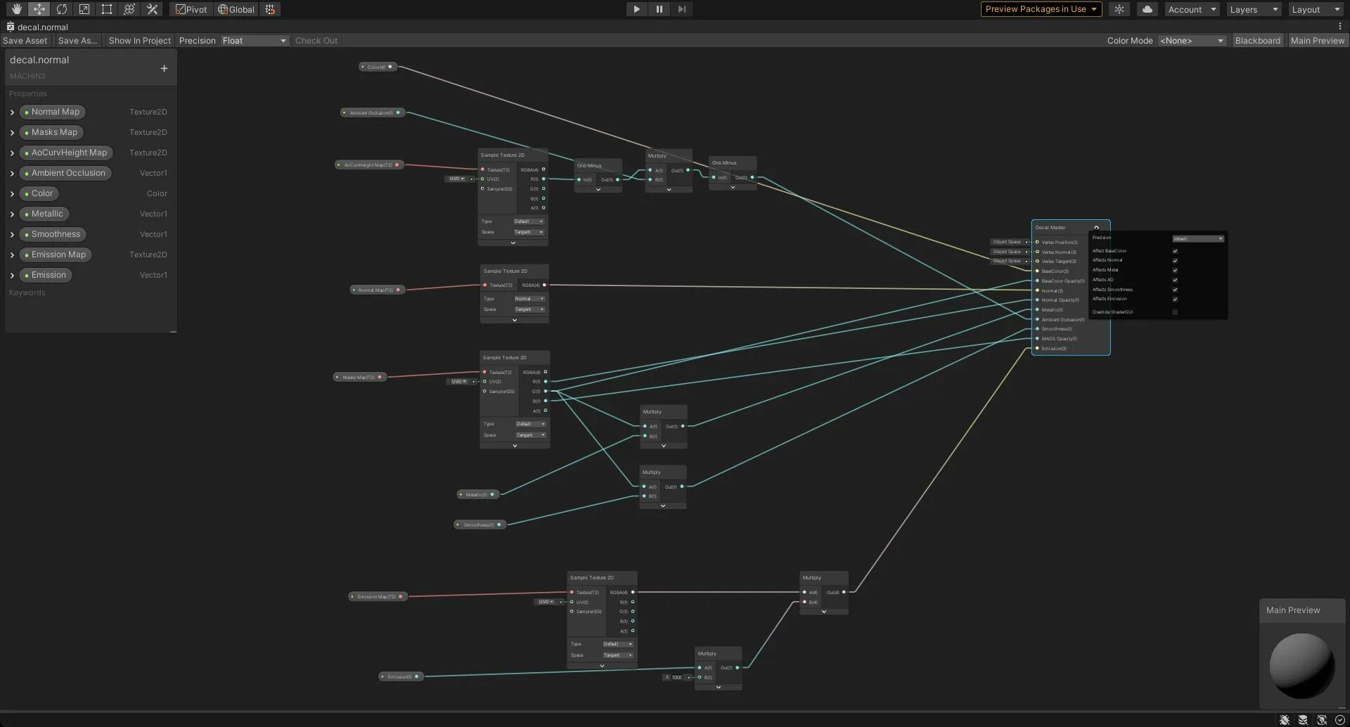The width and height of the screenshot is (1350, 727).
Task: Open the Account dropdown
Action: pyautogui.click(x=1192, y=9)
